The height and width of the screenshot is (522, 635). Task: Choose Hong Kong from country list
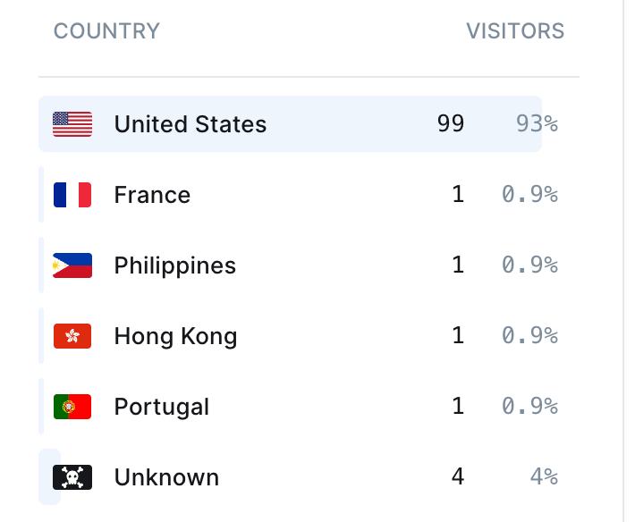pos(175,336)
